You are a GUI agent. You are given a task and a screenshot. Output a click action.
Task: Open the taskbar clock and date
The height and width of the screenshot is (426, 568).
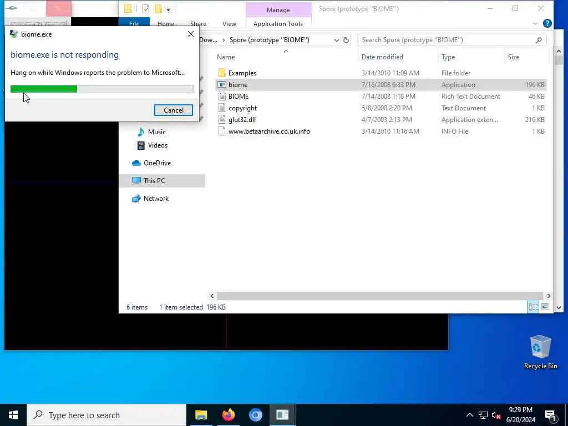(520, 415)
